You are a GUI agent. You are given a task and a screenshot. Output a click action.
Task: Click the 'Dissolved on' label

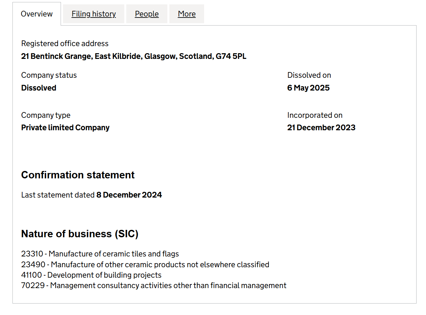coord(309,75)
